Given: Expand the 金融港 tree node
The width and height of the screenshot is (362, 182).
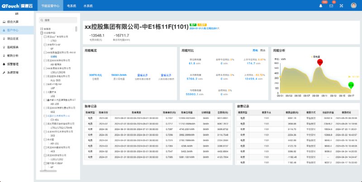Looking at the screenshot, I should coord(42,30).
